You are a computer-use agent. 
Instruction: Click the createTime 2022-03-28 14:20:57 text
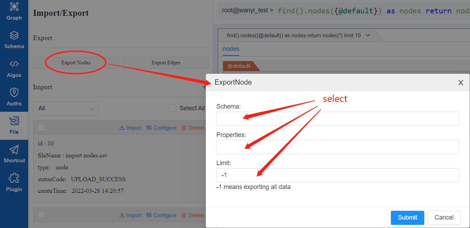[81, 191]
